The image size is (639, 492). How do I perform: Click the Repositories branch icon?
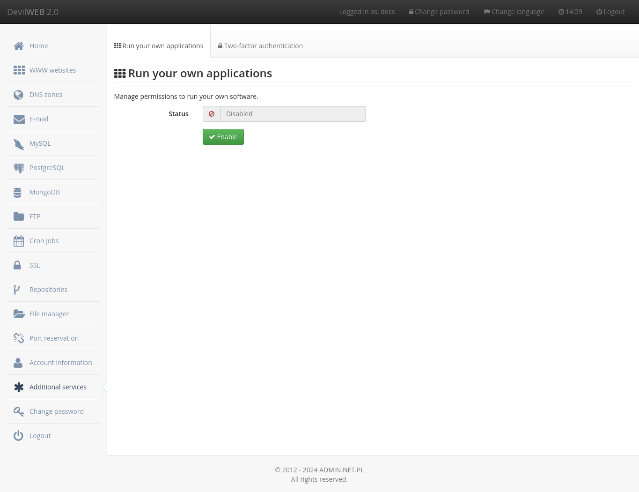[x=17, y=290]
